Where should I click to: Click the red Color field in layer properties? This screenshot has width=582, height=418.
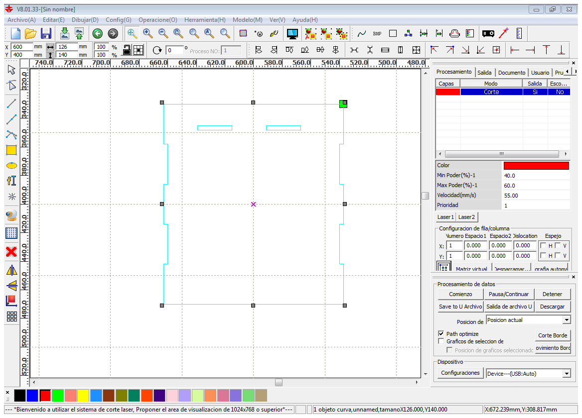tap(536, 166)
